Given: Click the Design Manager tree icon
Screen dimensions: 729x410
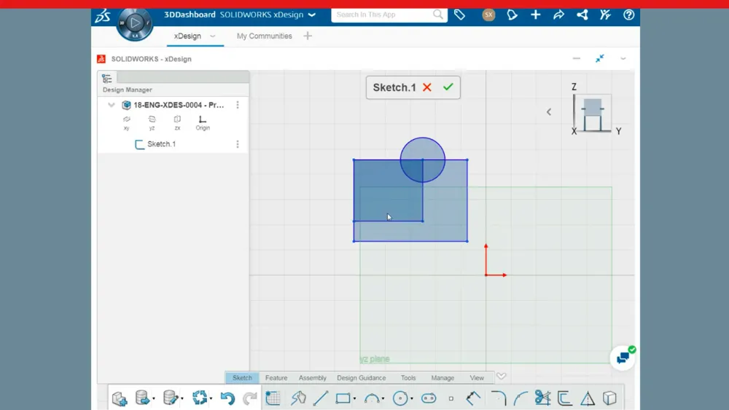Looking at the screenshot, I should (107, 79).
